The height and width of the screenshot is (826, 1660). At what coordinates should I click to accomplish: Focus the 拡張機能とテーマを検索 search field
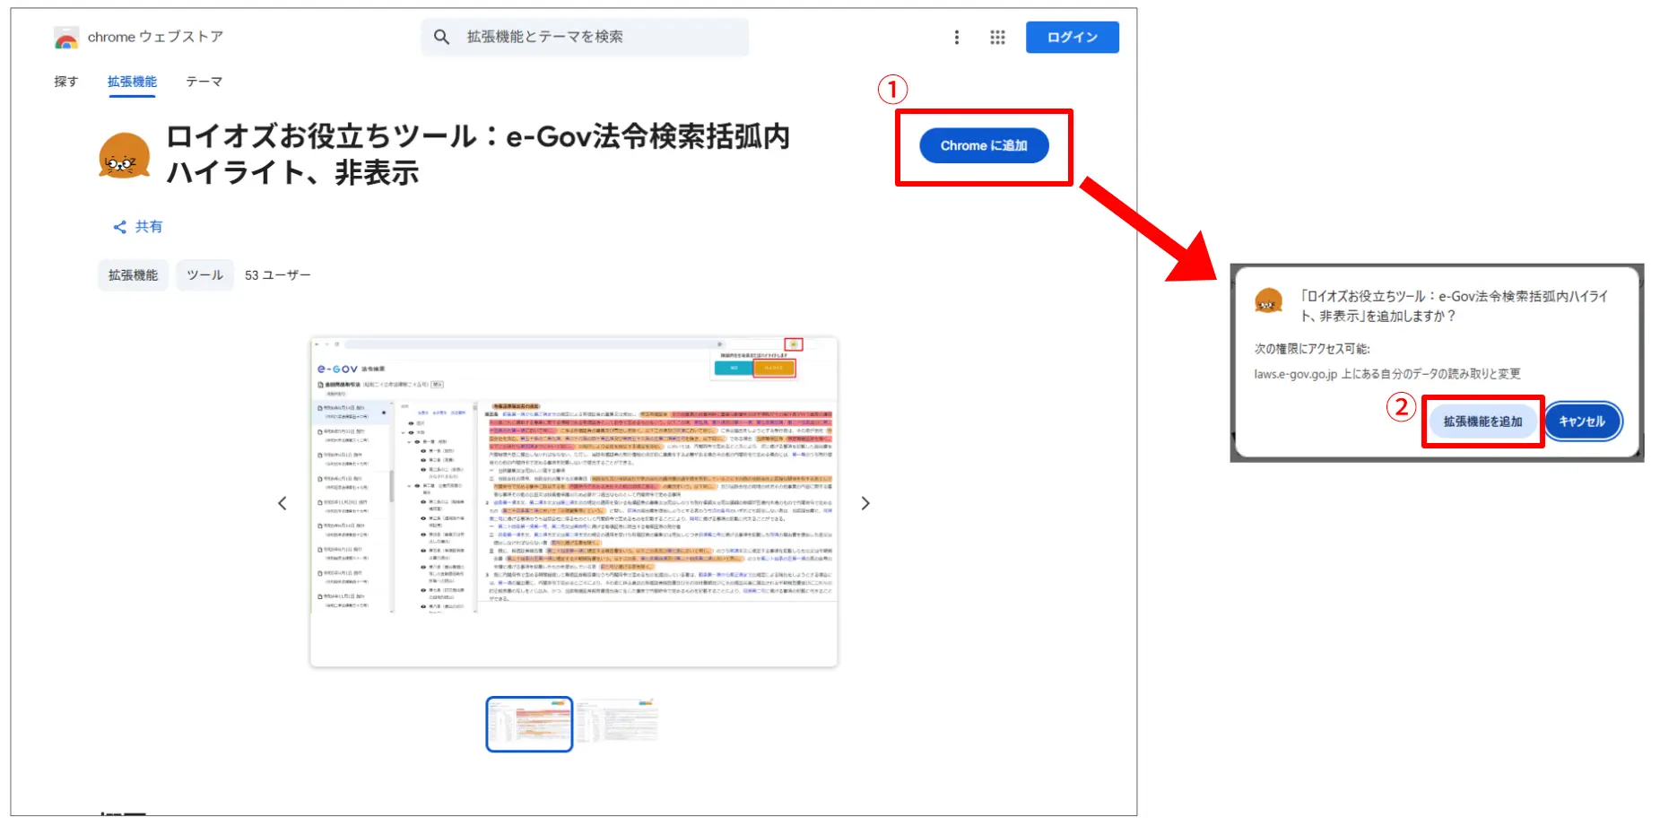click(x=585, y=37)
